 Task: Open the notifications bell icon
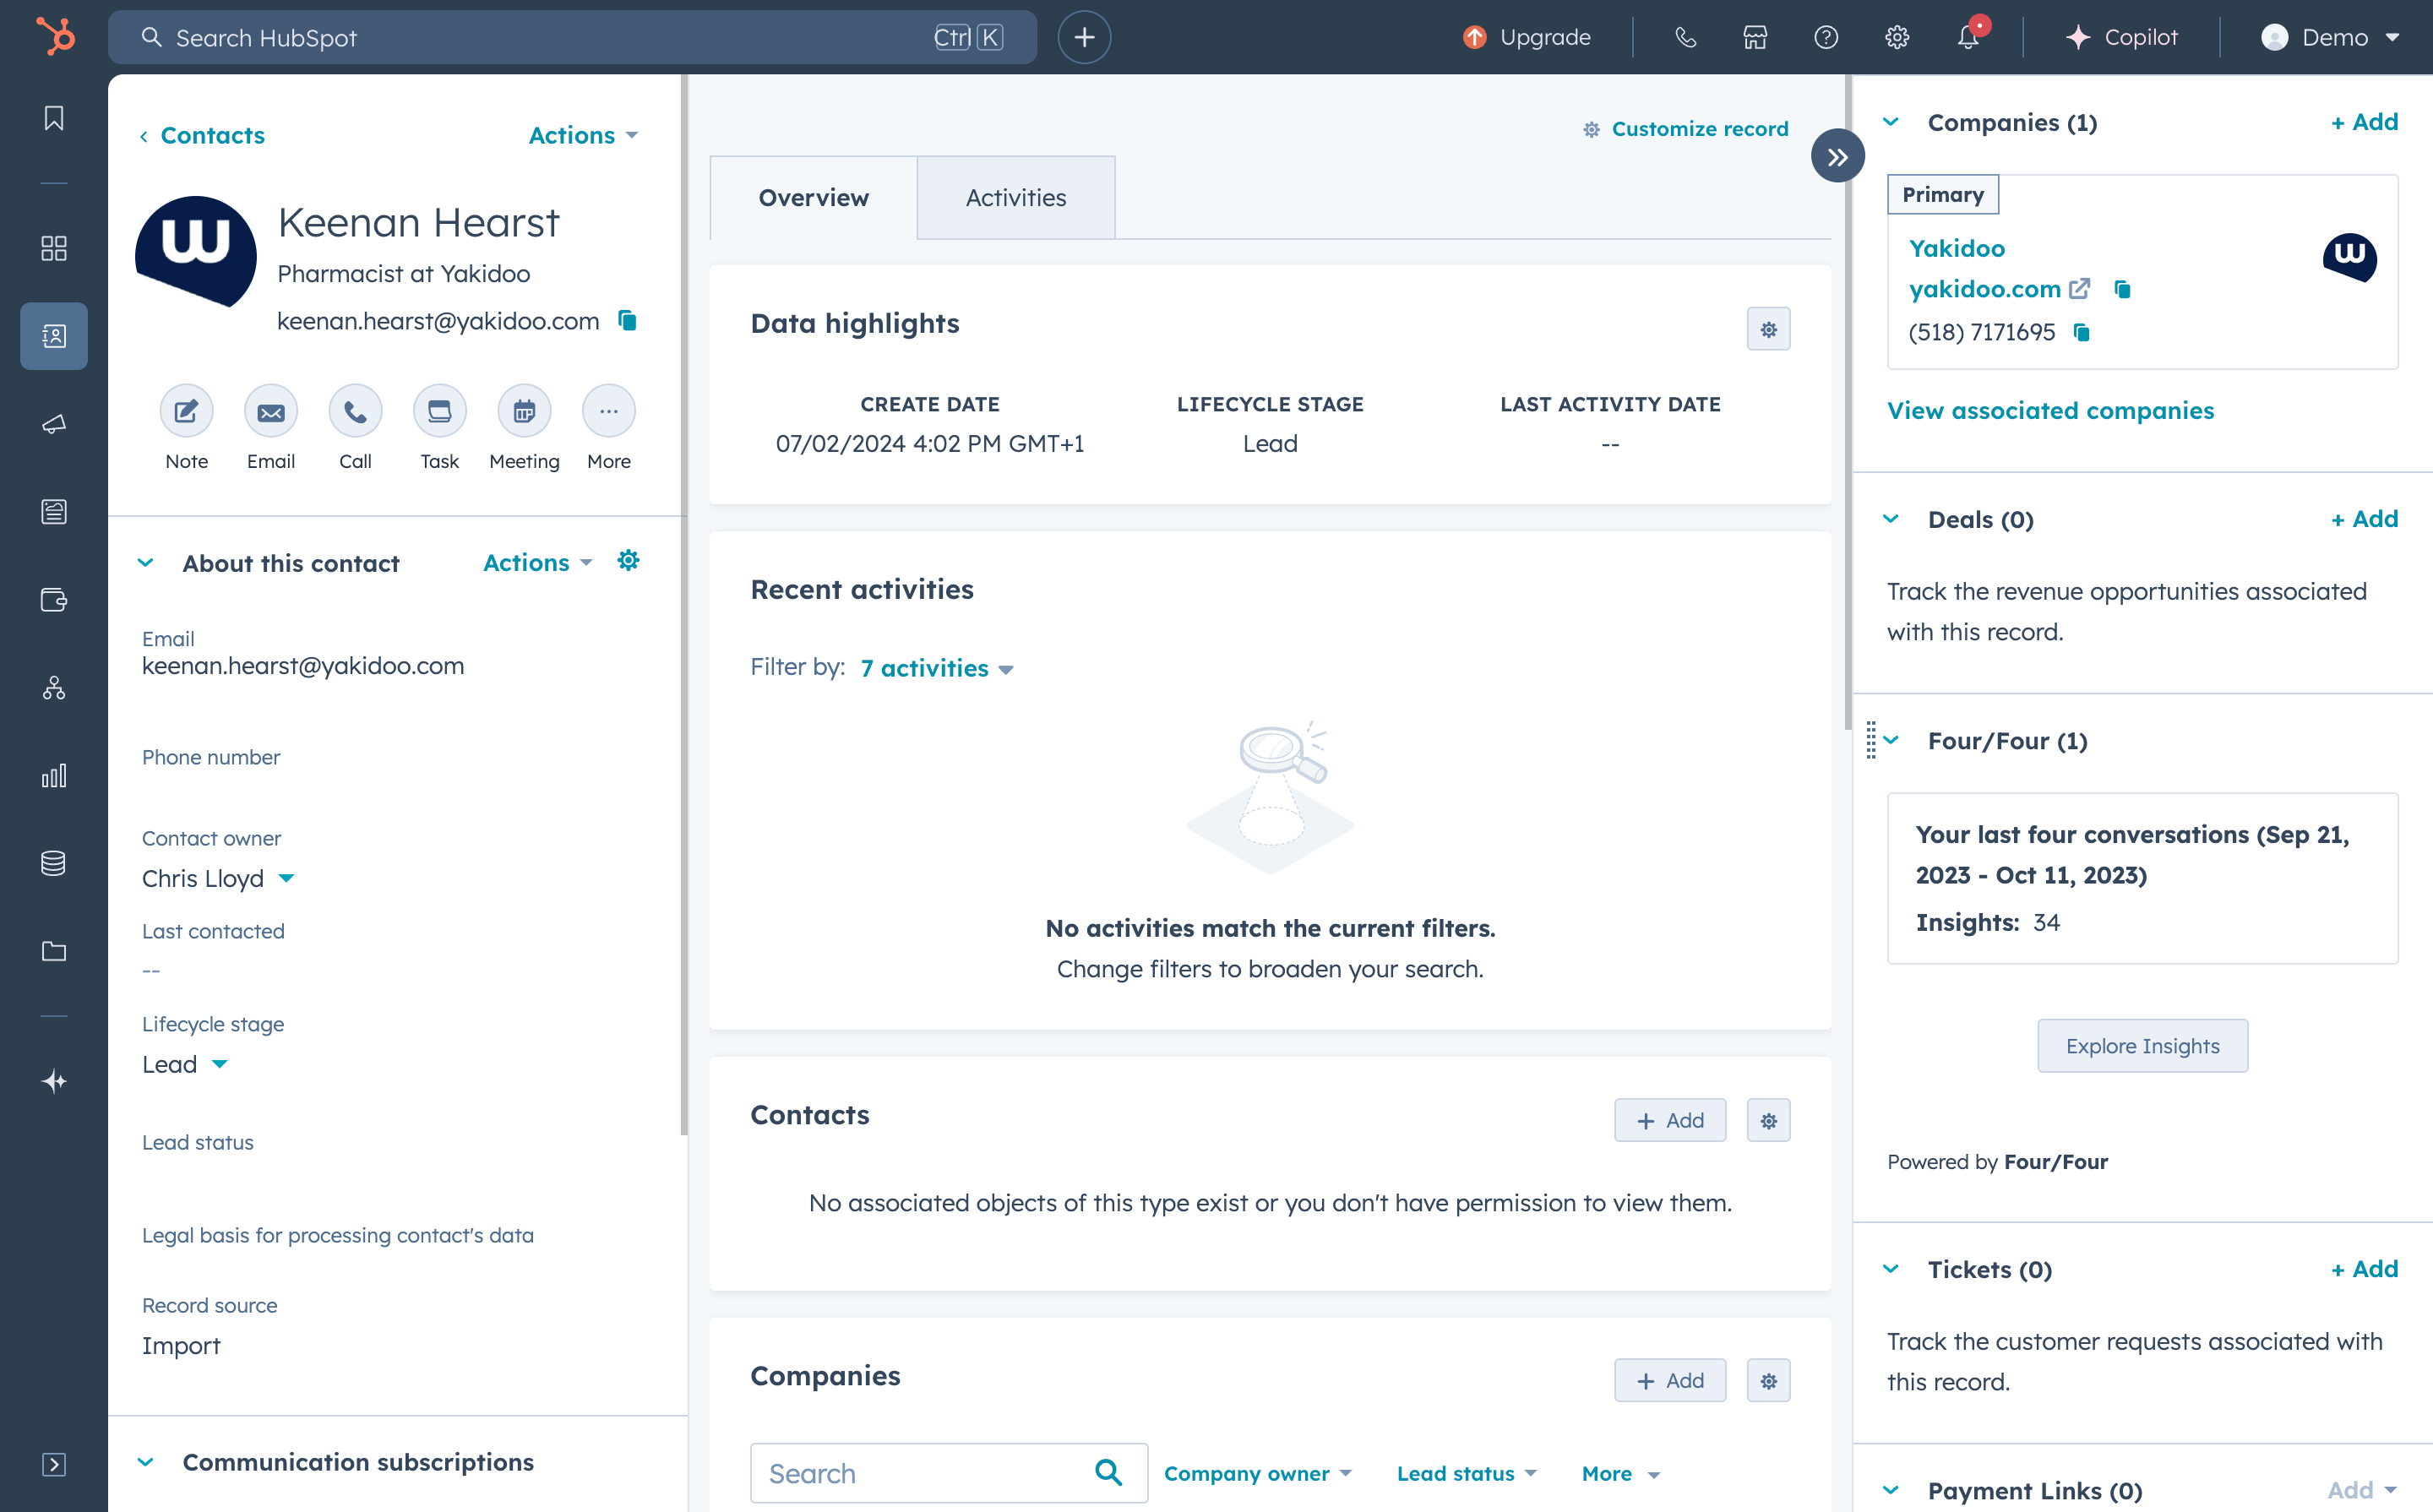pyautogui.click(x=1967, y=38)
